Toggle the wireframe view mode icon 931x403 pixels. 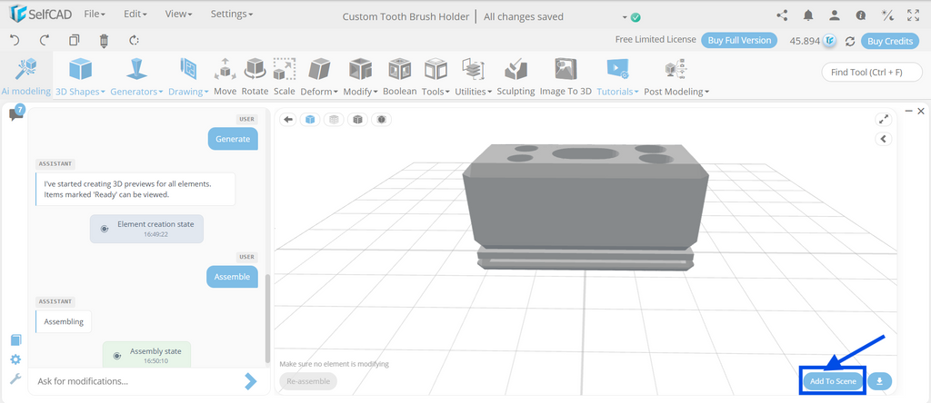pyautogui.click(x=334, y=120)
